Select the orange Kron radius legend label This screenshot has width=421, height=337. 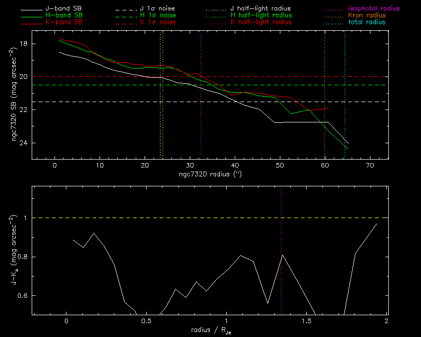click(x=367, y=15)
